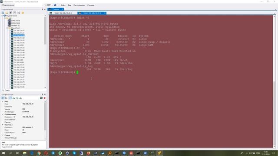Toggle categorized view in Config panel
This screenshot has width=278, height=156.
3,98
